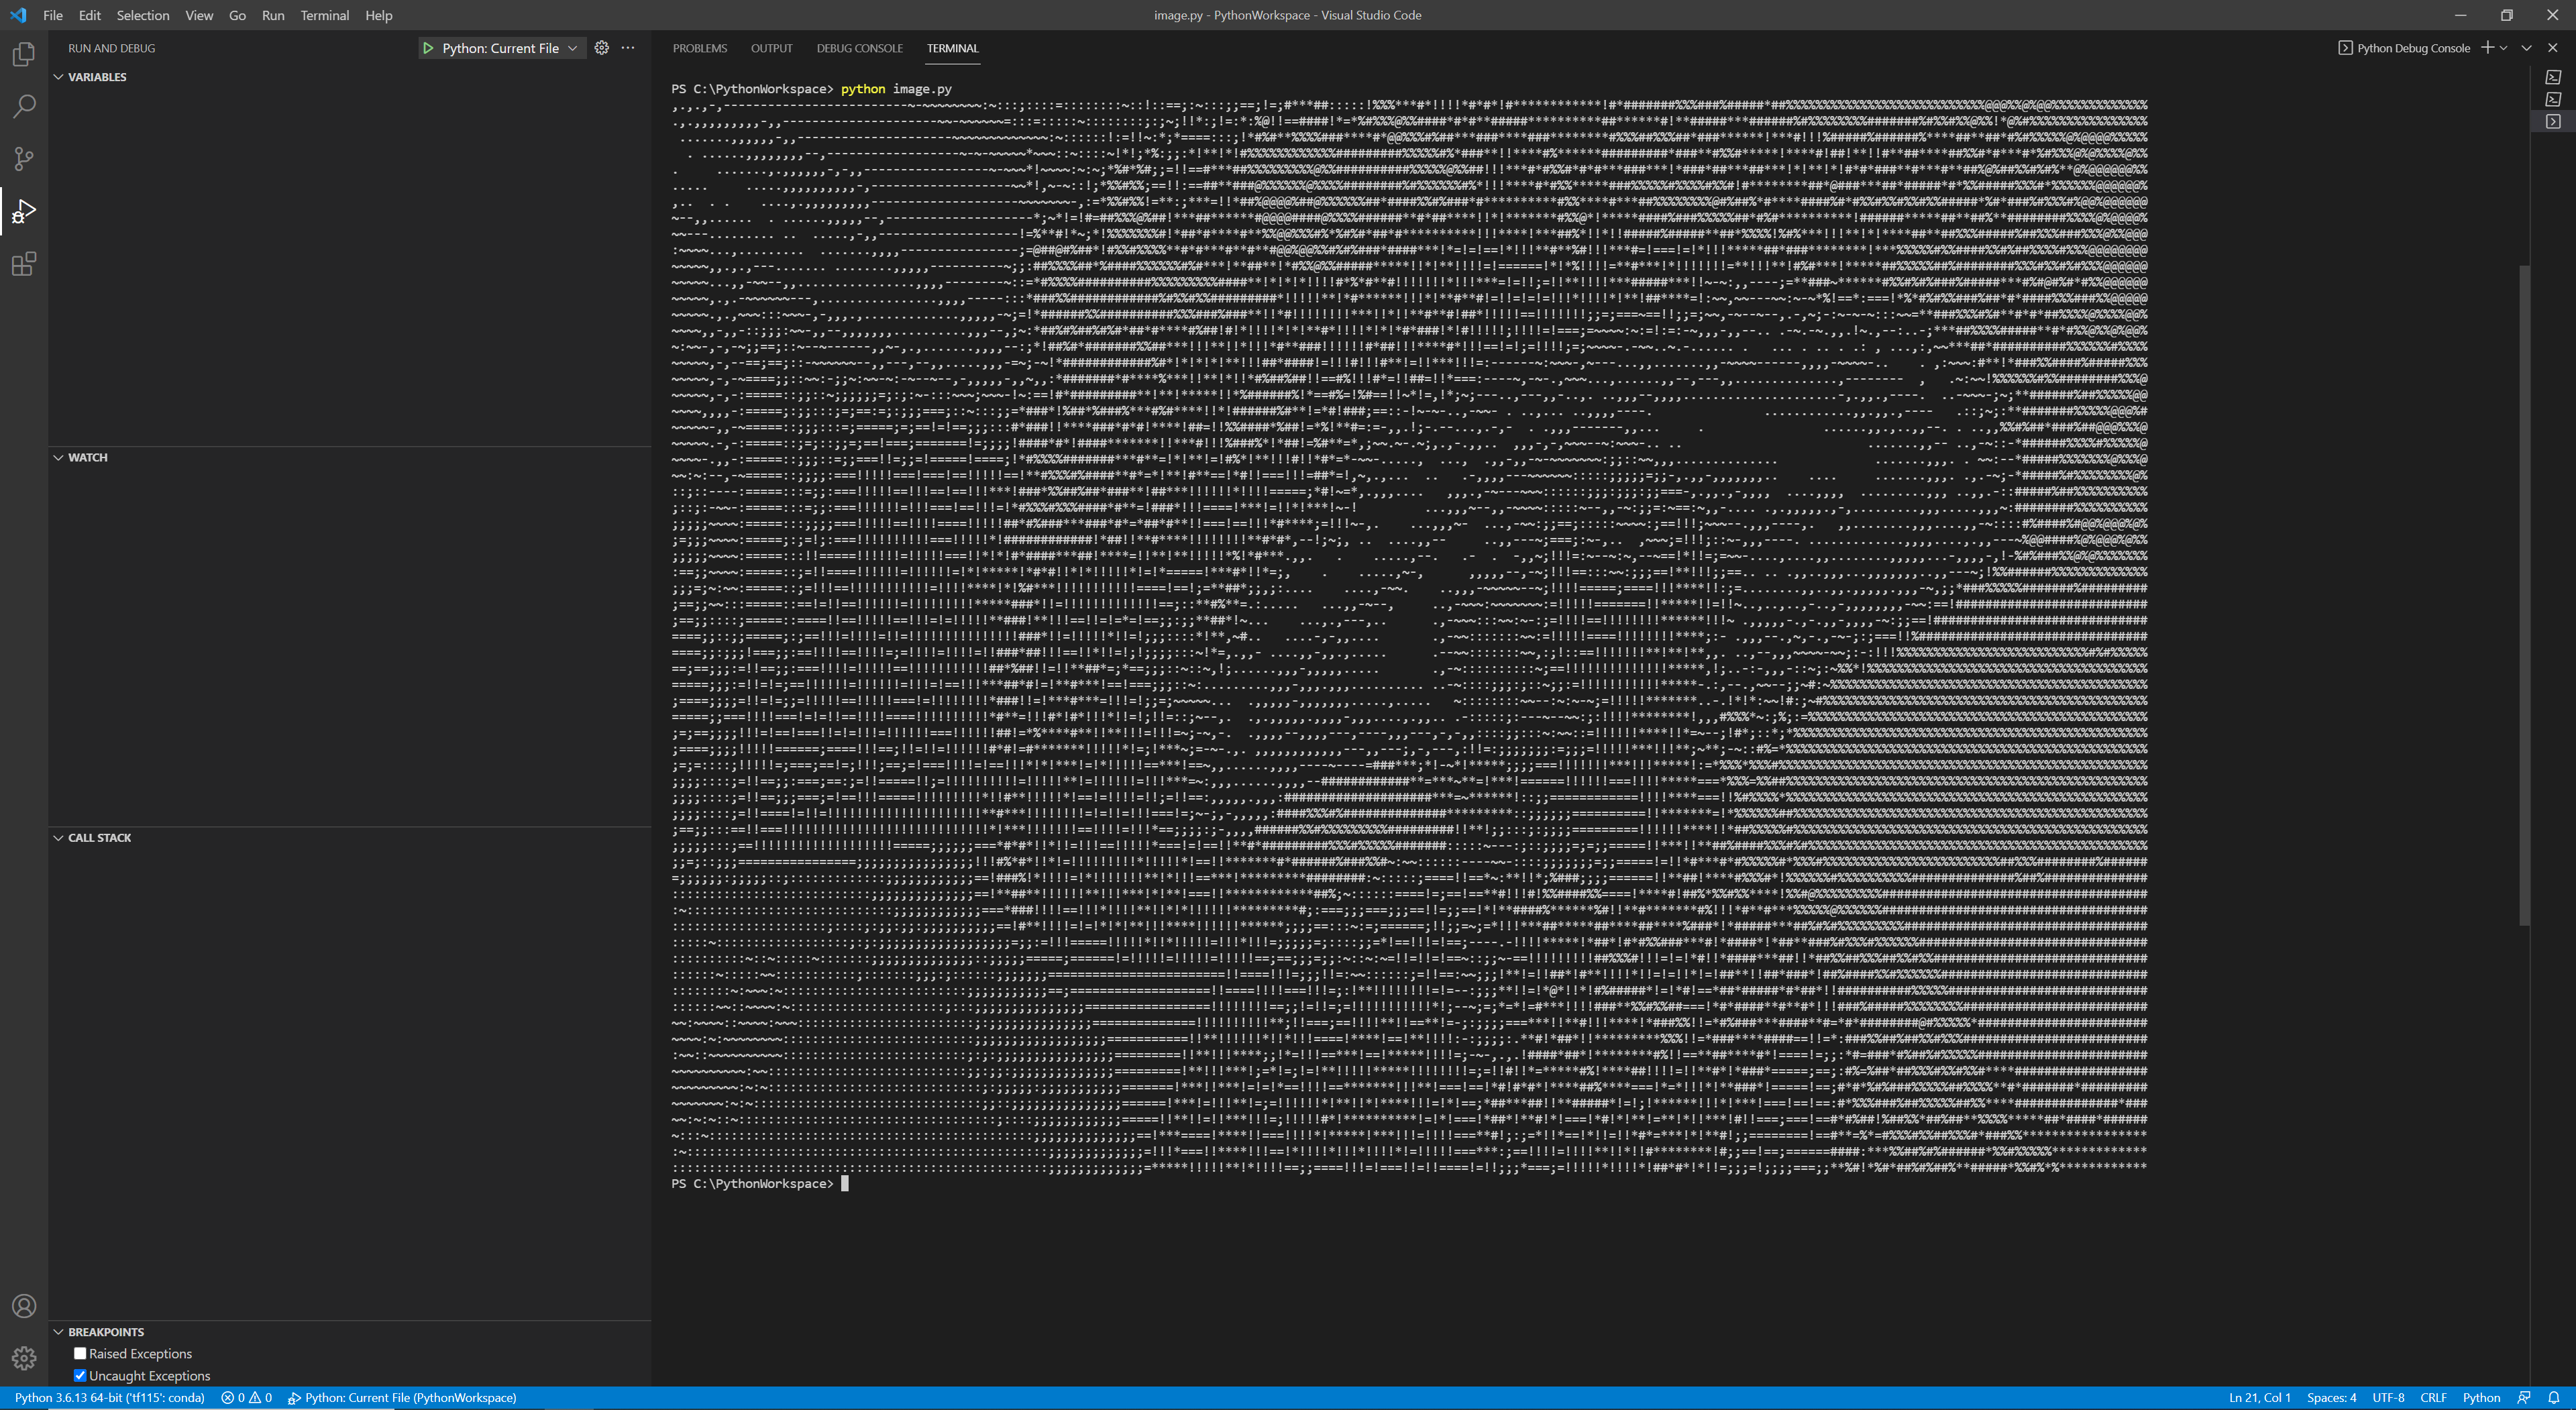Click the Python 3.6.13 interpreter selector
Screen dimensions: 2576x1410
[109, 1398]
